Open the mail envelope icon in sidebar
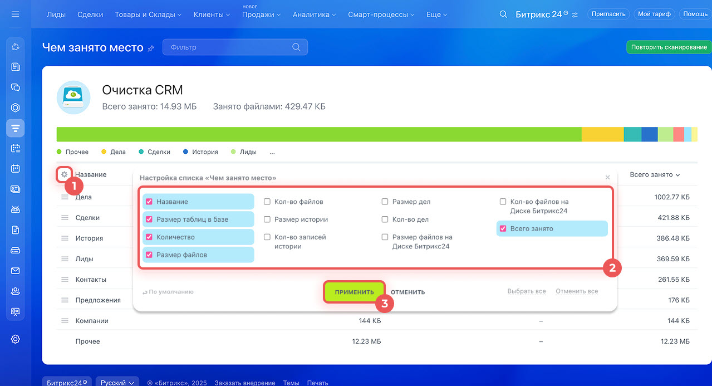Viewport: 712px width, 386px height. [x=16, y=271]
